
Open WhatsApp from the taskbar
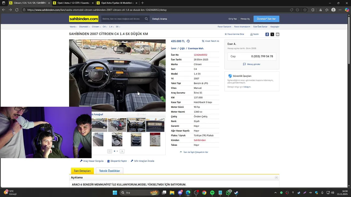pyautogui.click(x=228, y=193)
